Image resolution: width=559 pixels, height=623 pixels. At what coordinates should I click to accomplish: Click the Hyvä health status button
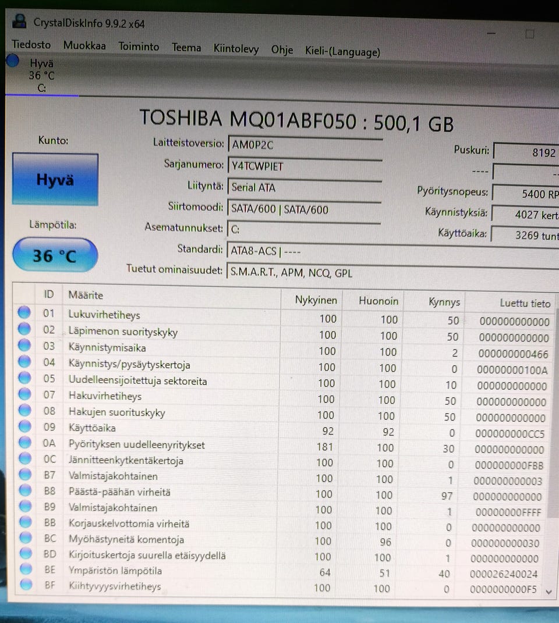tap(55, 179)
